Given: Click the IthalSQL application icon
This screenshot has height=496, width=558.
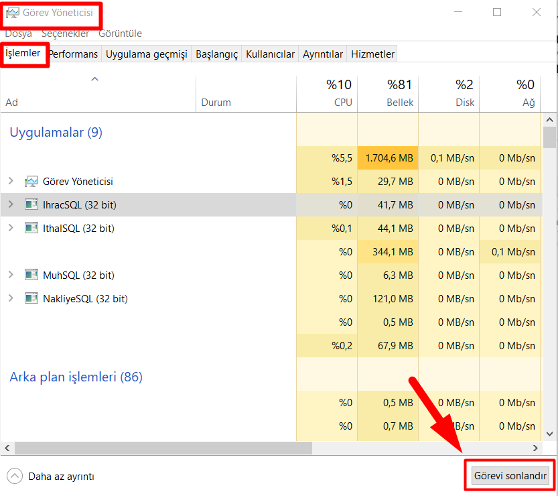Looking at the screenshot, I should pyautogui.click(x=31, y=228).
